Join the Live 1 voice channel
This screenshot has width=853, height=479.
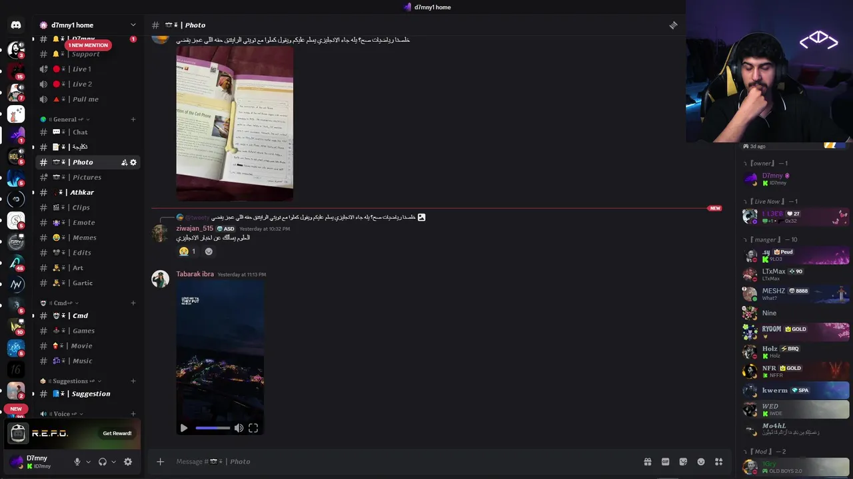click(88, 69)
